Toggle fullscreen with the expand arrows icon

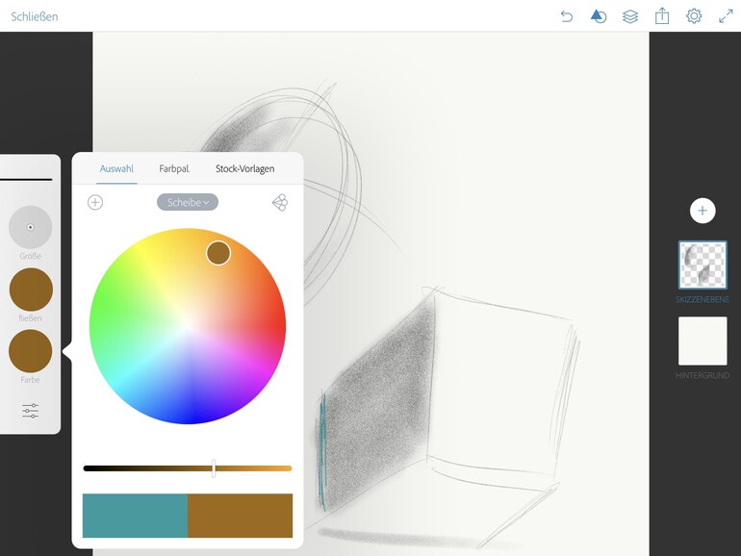[x=726, y=16]
